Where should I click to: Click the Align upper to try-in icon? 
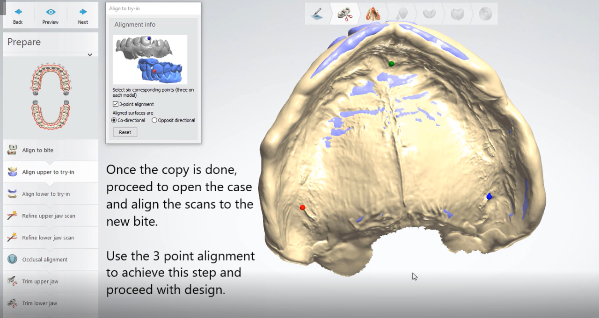[x=13, y=172]
